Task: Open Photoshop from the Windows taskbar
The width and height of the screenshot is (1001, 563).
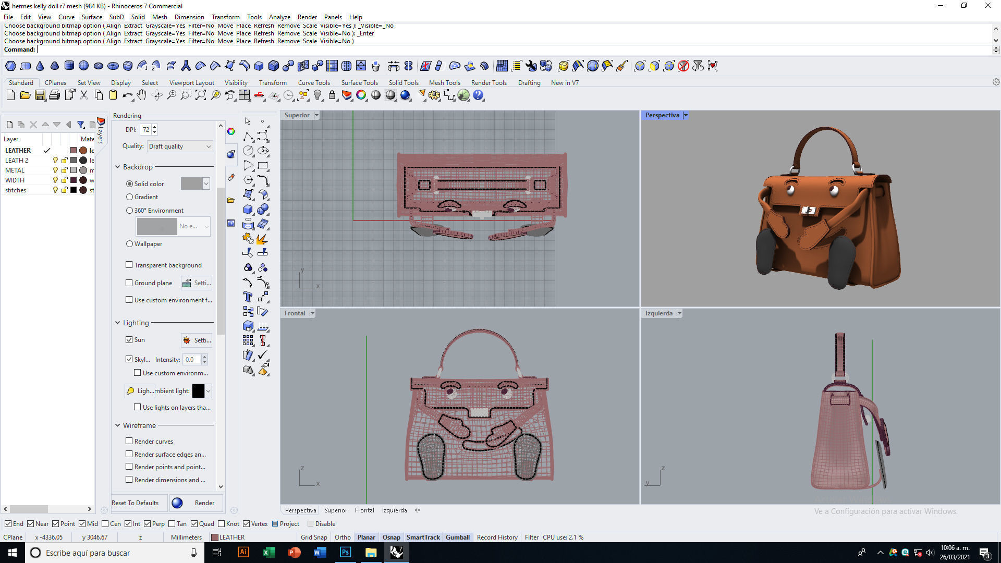Action: pos(345,552)
